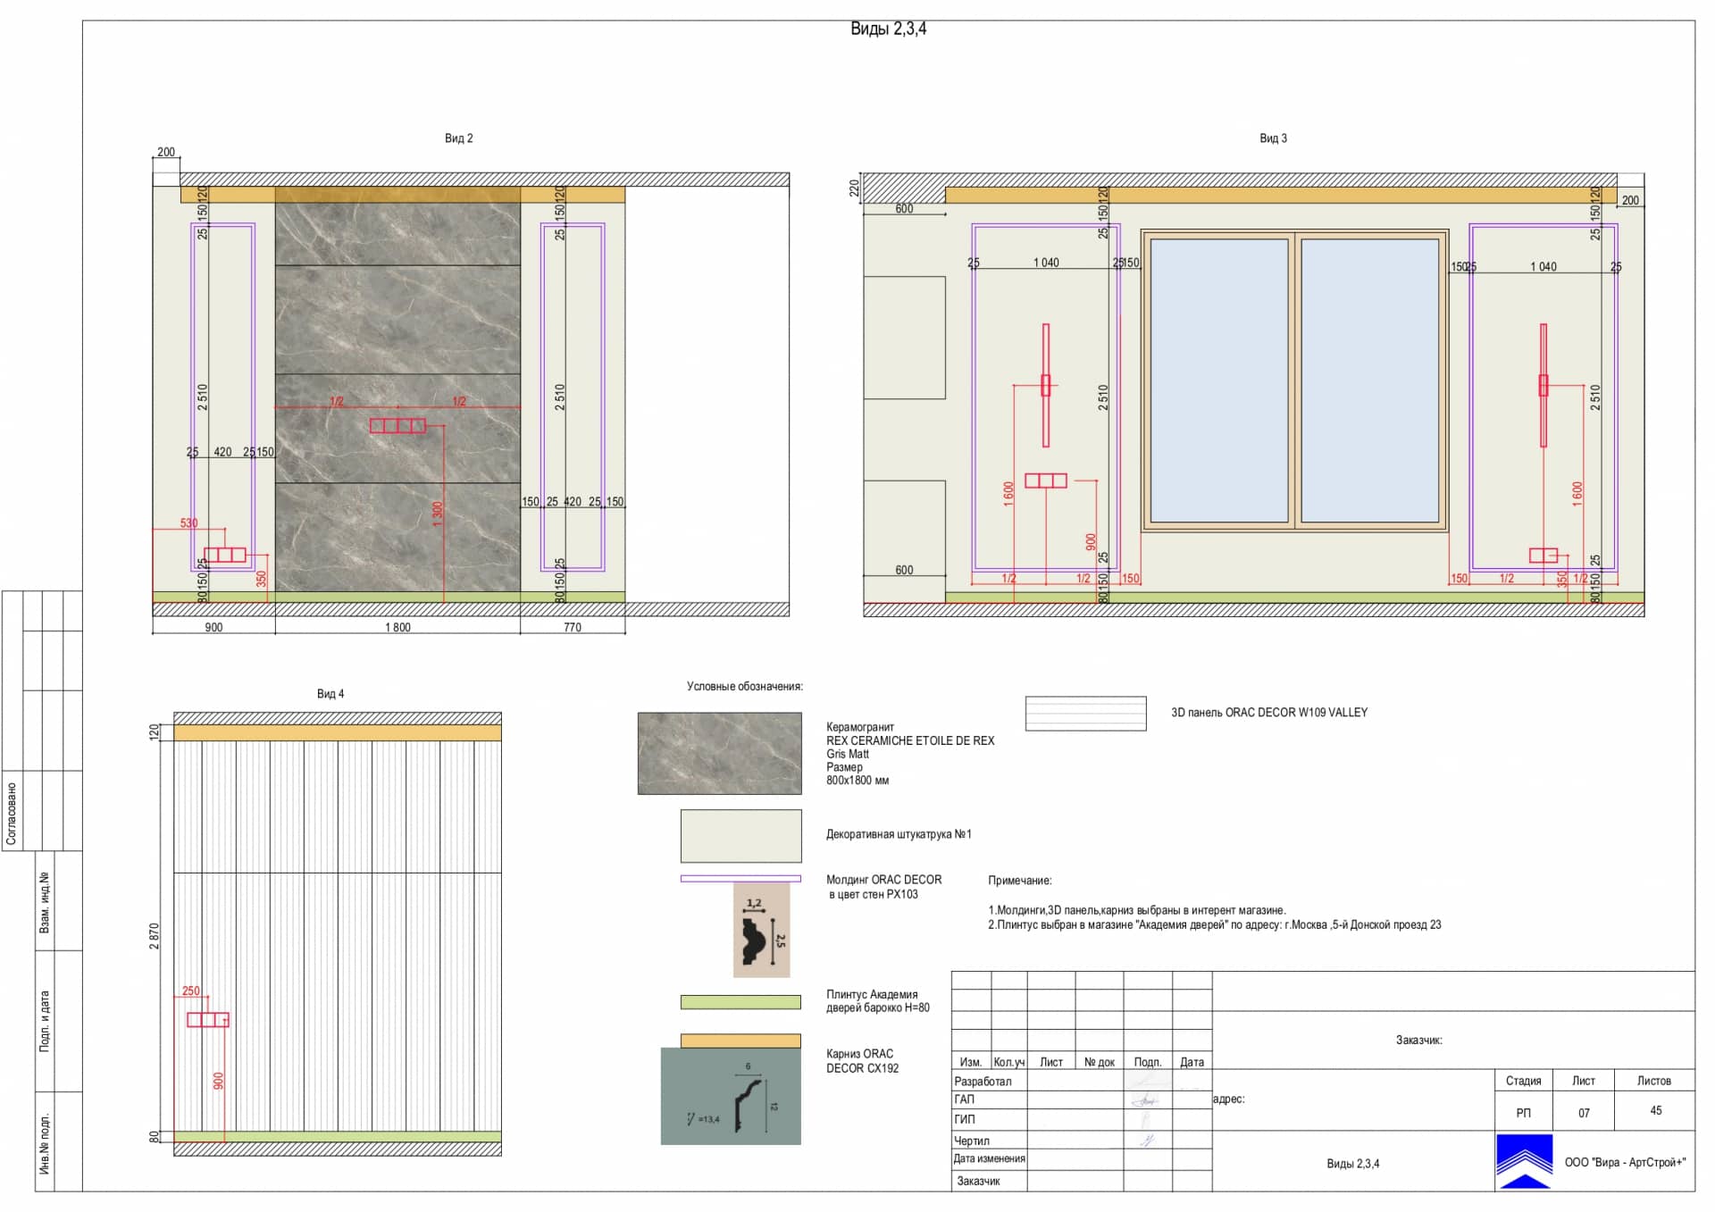Click the № док column header
The width and height of the screenshot is (1715, 1212).
point(1100,1063)
